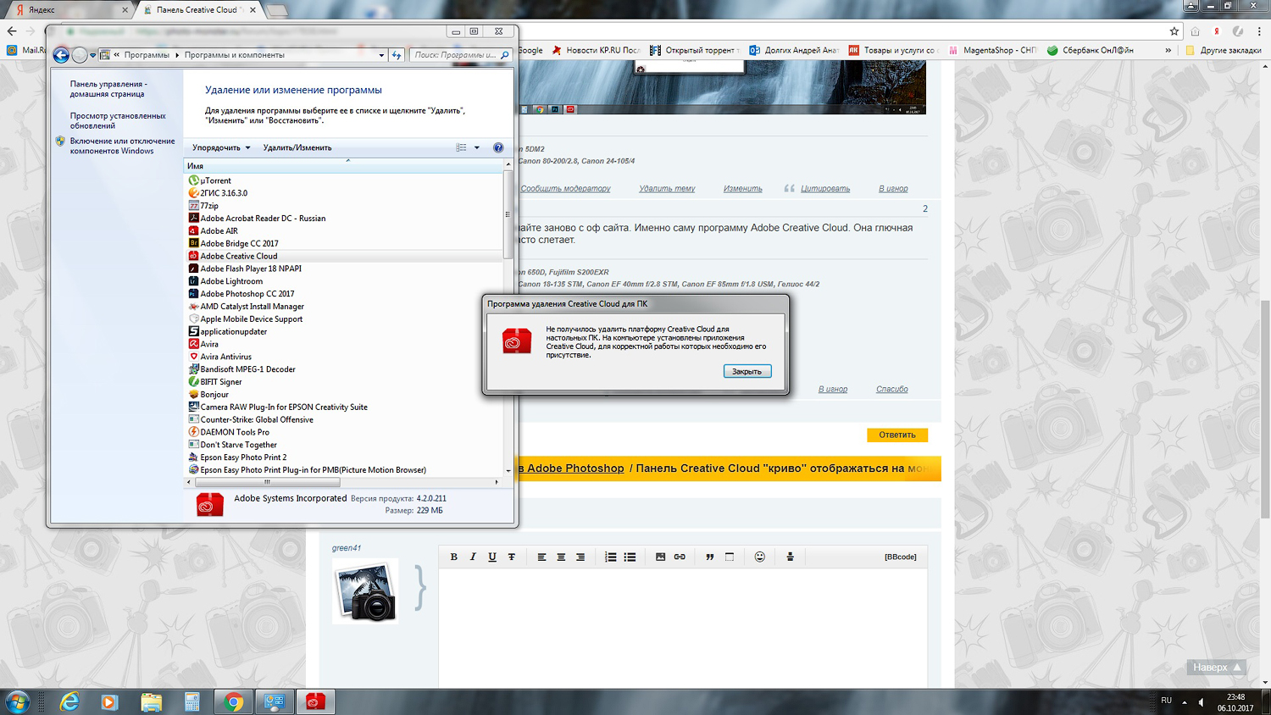The image size is (1271, 715).
Task: Click the back arrow in Control Panel window
Action: click(61, 55)
